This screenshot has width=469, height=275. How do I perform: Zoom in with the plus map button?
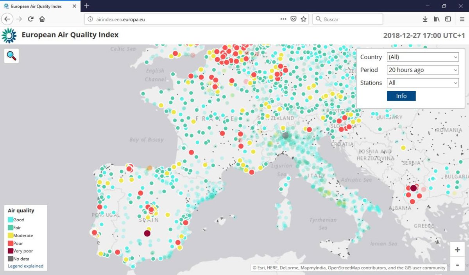[x=457, y=250]
